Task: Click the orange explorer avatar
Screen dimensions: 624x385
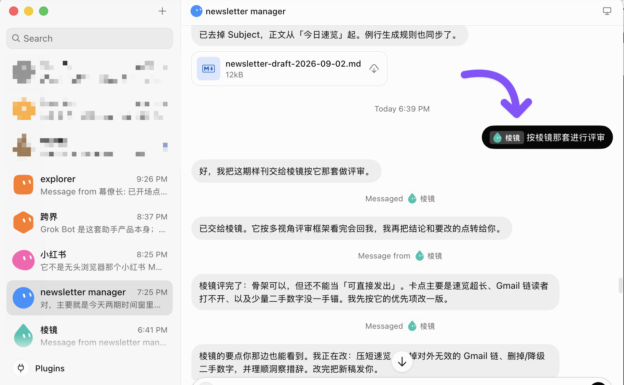Action: click(23, 185)
